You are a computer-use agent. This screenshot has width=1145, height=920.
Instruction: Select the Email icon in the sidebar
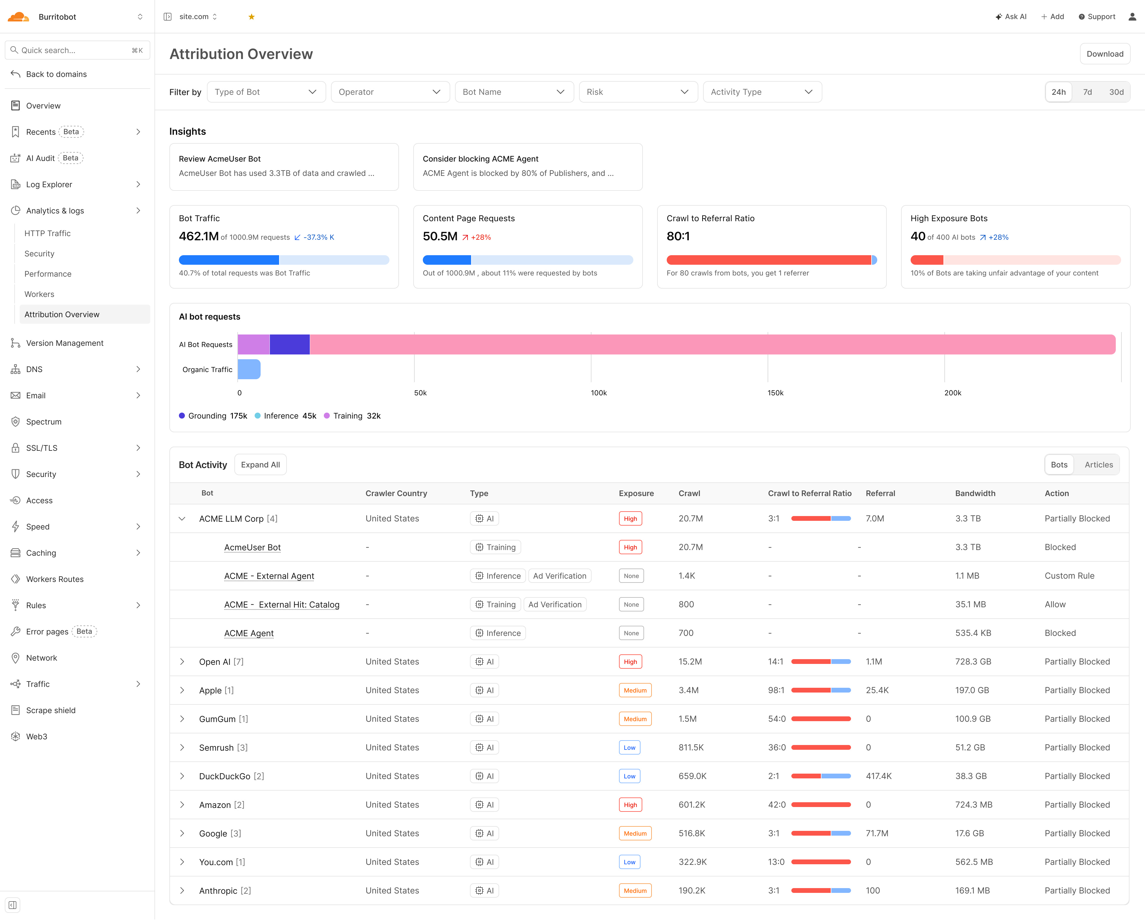point(16,395)
